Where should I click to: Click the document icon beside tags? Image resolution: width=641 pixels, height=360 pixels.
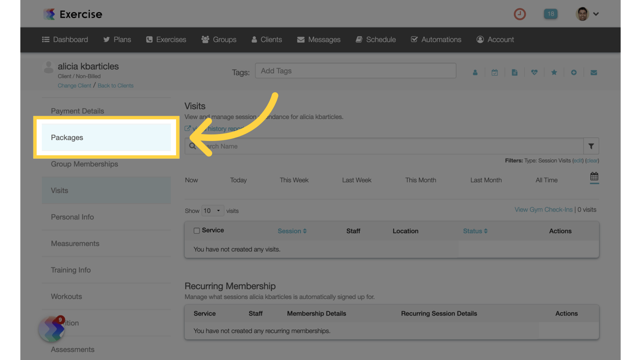click(514, 73)
